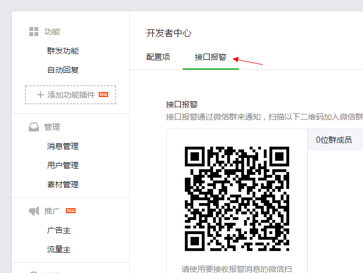Switch to the 配置项 tab

tap(158, 57)
